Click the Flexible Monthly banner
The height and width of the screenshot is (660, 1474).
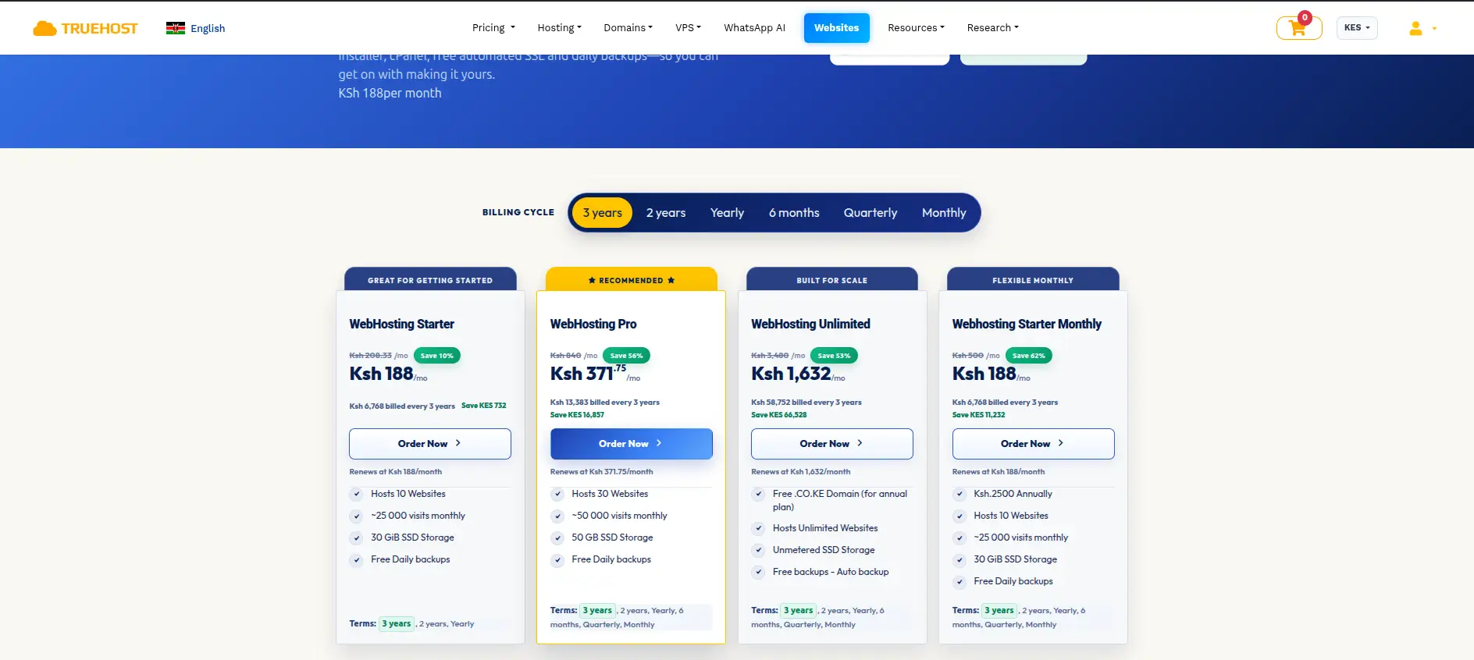(x=1033, y=279)
